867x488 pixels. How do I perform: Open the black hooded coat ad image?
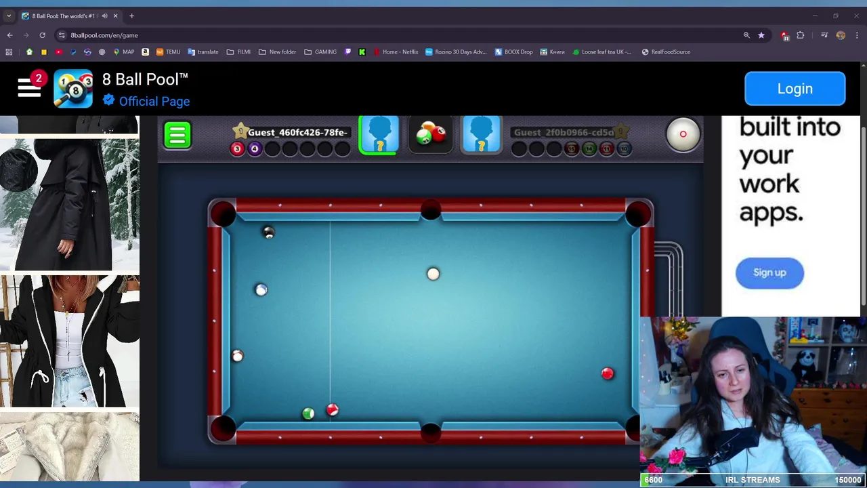click(70, 204)
